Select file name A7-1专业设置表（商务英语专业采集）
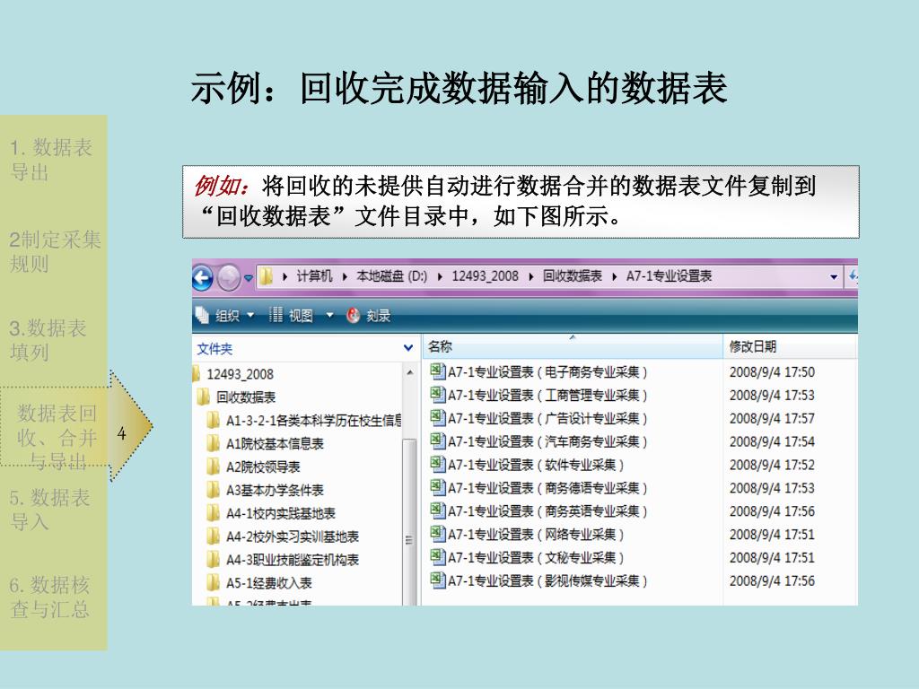 pos(547,511)
